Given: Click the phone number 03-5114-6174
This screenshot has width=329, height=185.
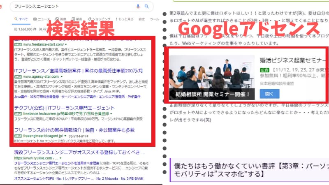Looking at the screenshot, I should coord(79,136).
